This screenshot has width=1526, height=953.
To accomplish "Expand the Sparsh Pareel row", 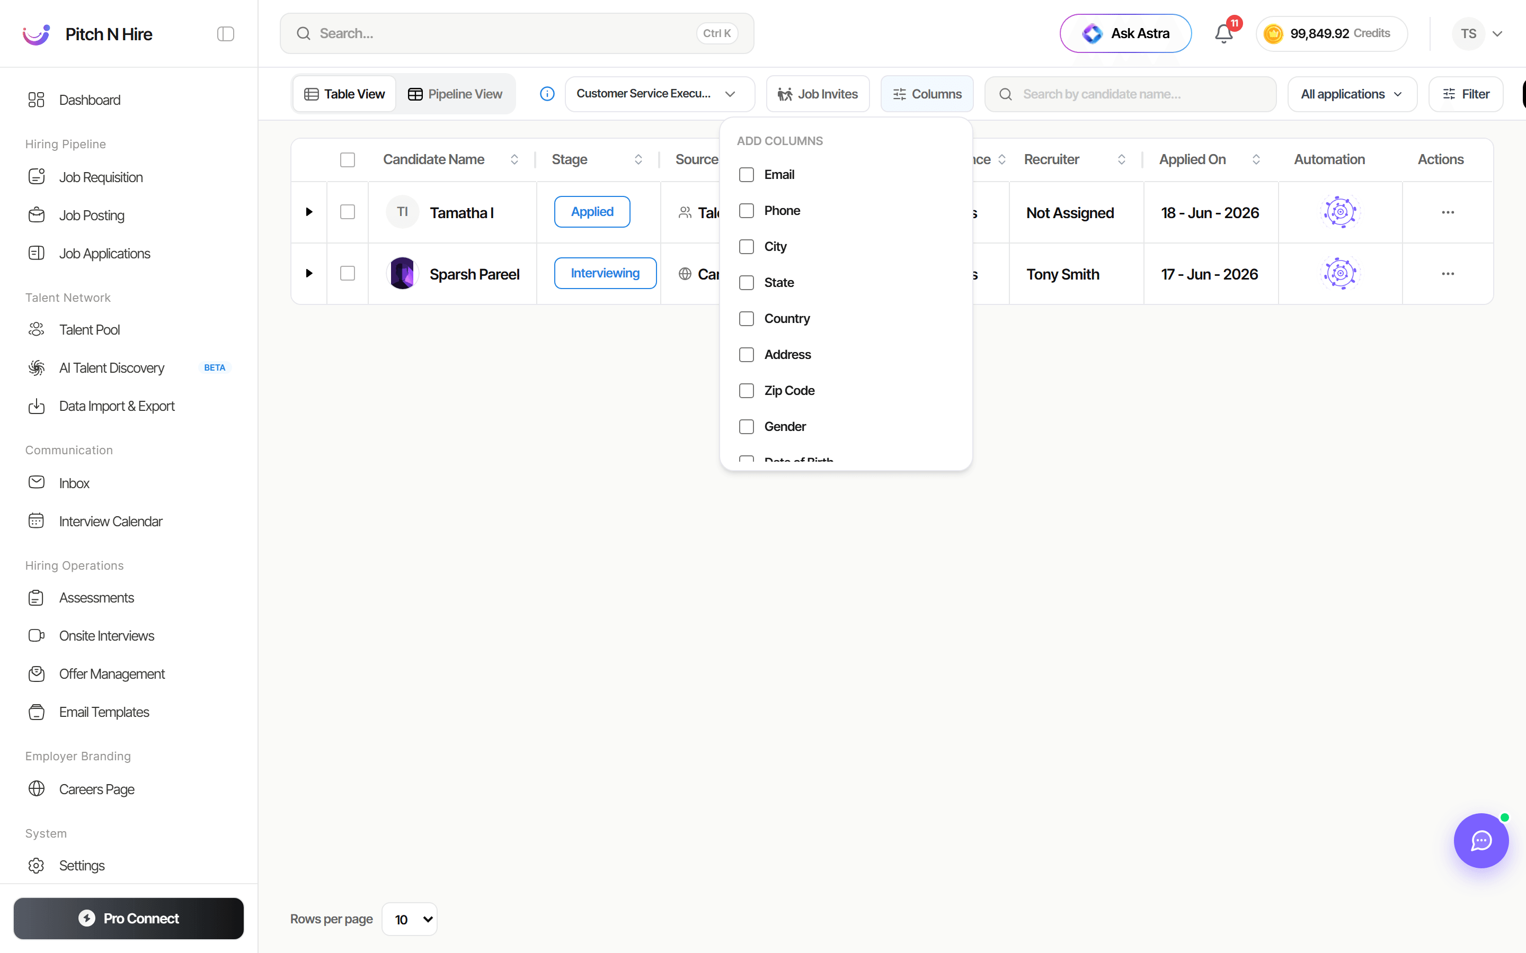I will (x=309, y=273).
